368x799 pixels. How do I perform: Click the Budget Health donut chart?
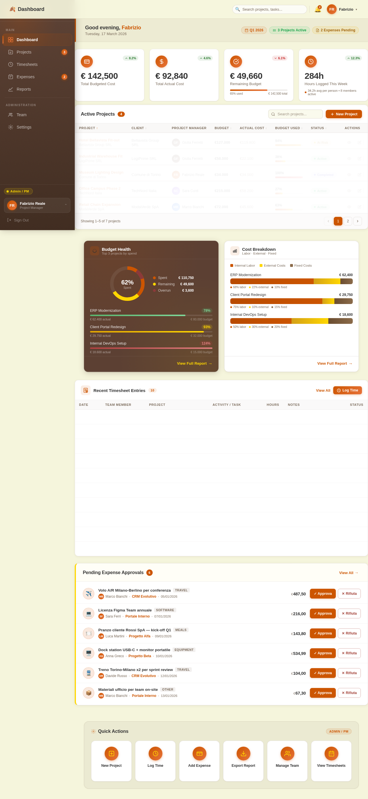[127, 284]
